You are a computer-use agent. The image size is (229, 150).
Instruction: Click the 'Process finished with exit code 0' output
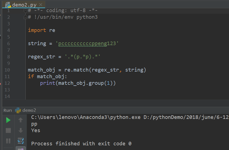pyautogui.click(x=81, y=144)
